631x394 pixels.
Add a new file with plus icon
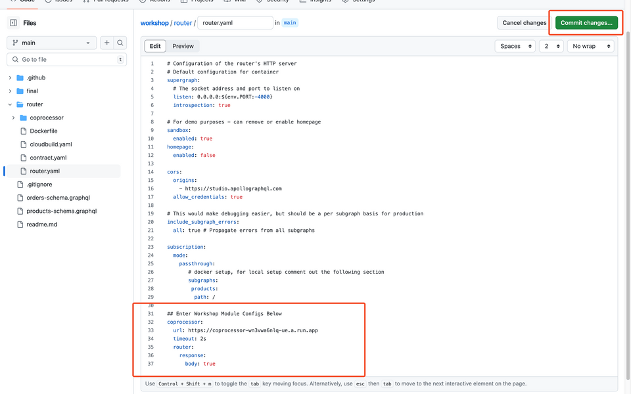tap(106, 43)
